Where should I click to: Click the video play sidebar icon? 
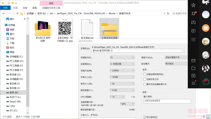point(193,31)
